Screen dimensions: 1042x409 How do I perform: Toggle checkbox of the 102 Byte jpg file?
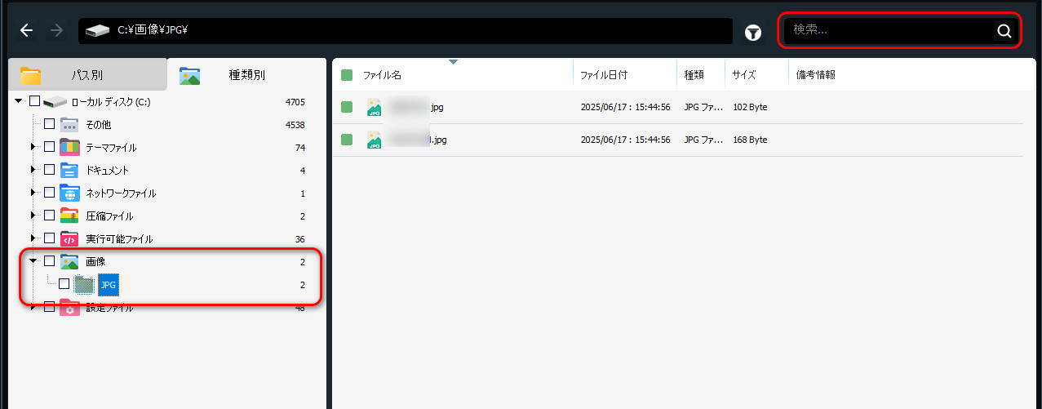tap(347, 107)
